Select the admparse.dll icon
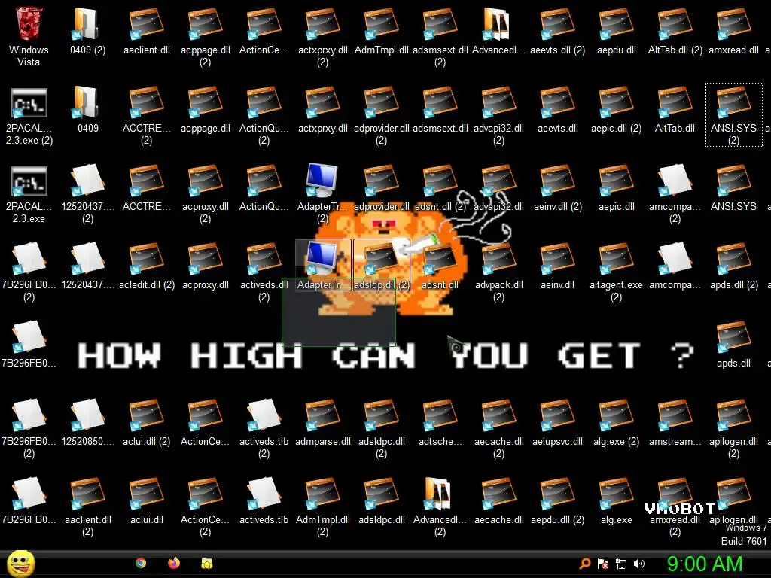 pos(322,415)
